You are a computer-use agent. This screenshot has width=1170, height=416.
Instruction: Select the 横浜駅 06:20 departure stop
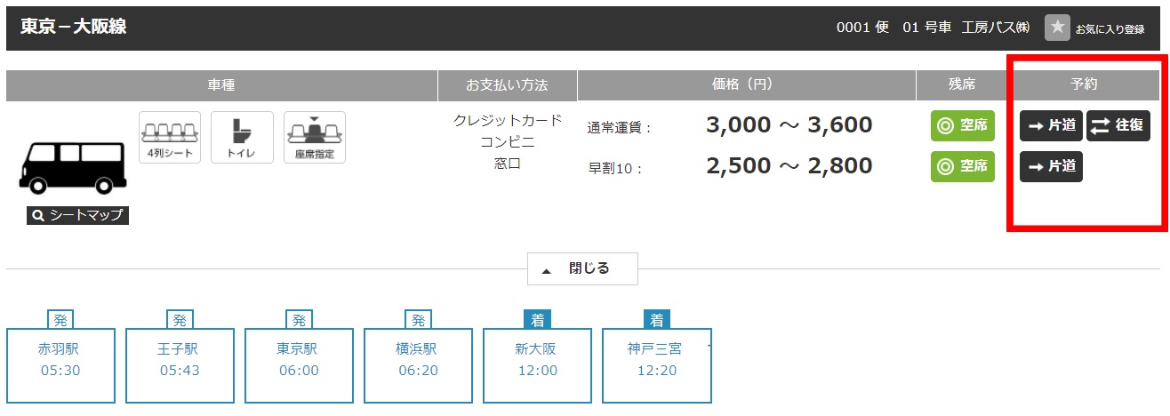tap(418, 359)
